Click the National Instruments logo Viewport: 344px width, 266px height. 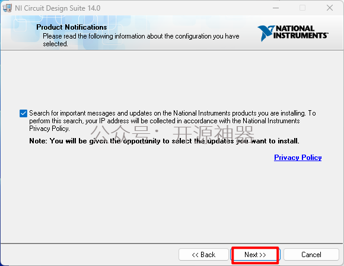(293, 33)
